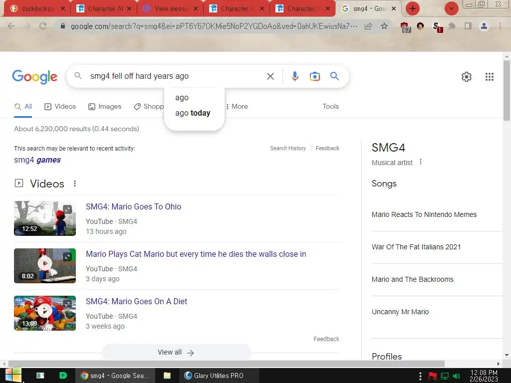Open Windows Start button
Viewport: 511px width, 383px height.
(x=13, y=375)
